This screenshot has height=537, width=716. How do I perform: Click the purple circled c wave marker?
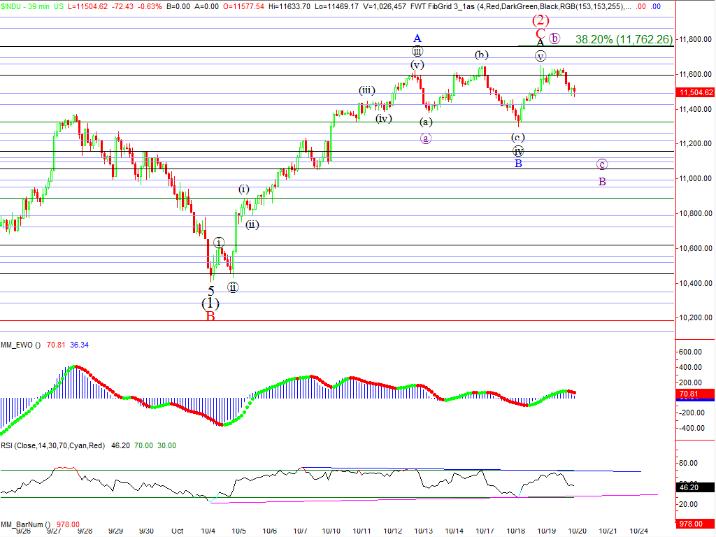tap(602, 164)
